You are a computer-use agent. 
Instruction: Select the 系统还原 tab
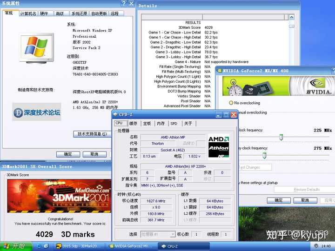[80, 13]
